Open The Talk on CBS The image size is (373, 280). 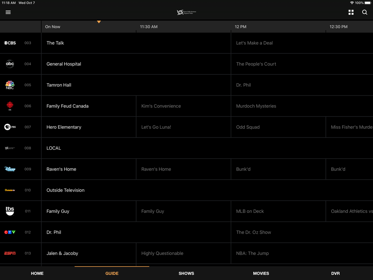coord(136,43)
